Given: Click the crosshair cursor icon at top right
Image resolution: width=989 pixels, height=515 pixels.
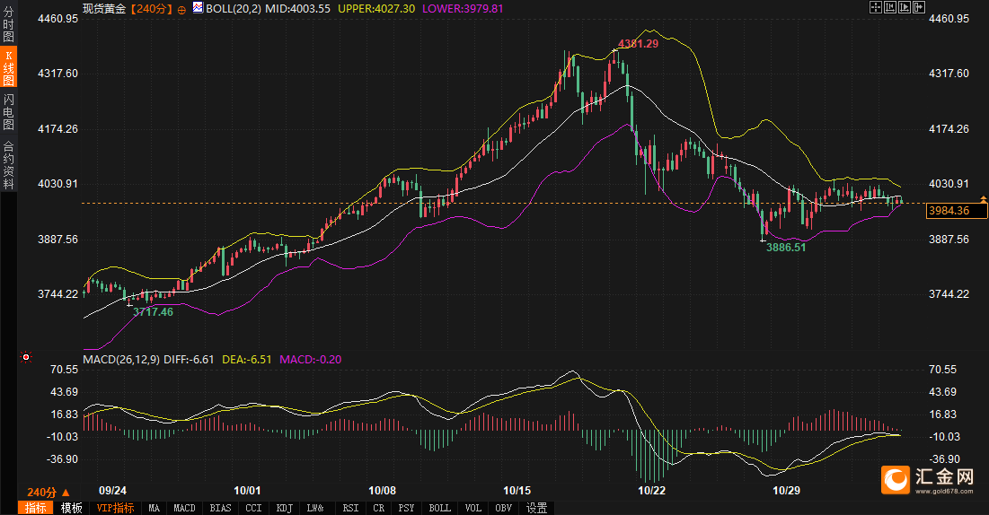Looking at the screenshot, I should (x=876, y=7).
